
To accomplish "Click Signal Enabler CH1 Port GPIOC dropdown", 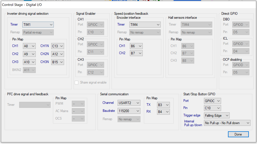I will [x=95, y=24].
